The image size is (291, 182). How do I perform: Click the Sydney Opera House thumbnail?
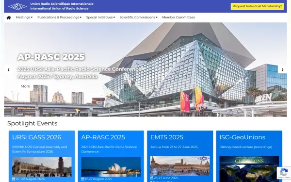[111, 167]
